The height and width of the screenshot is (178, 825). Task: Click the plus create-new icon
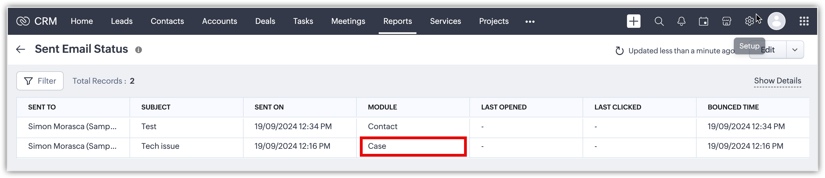(634, 21)
